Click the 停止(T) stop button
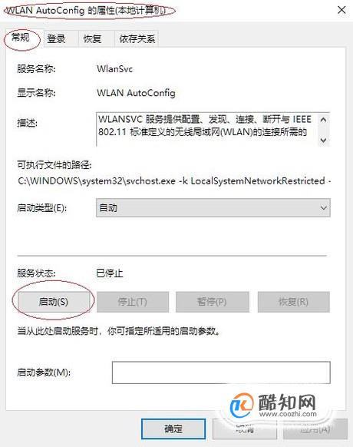This screenshot has height=447, width=353. (x=133, y=302)
